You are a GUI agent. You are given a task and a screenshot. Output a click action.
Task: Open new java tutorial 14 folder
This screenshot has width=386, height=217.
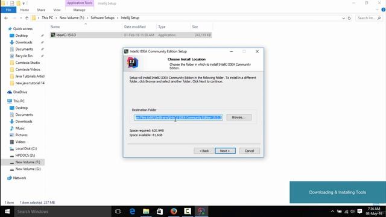[x=30, y=83]
